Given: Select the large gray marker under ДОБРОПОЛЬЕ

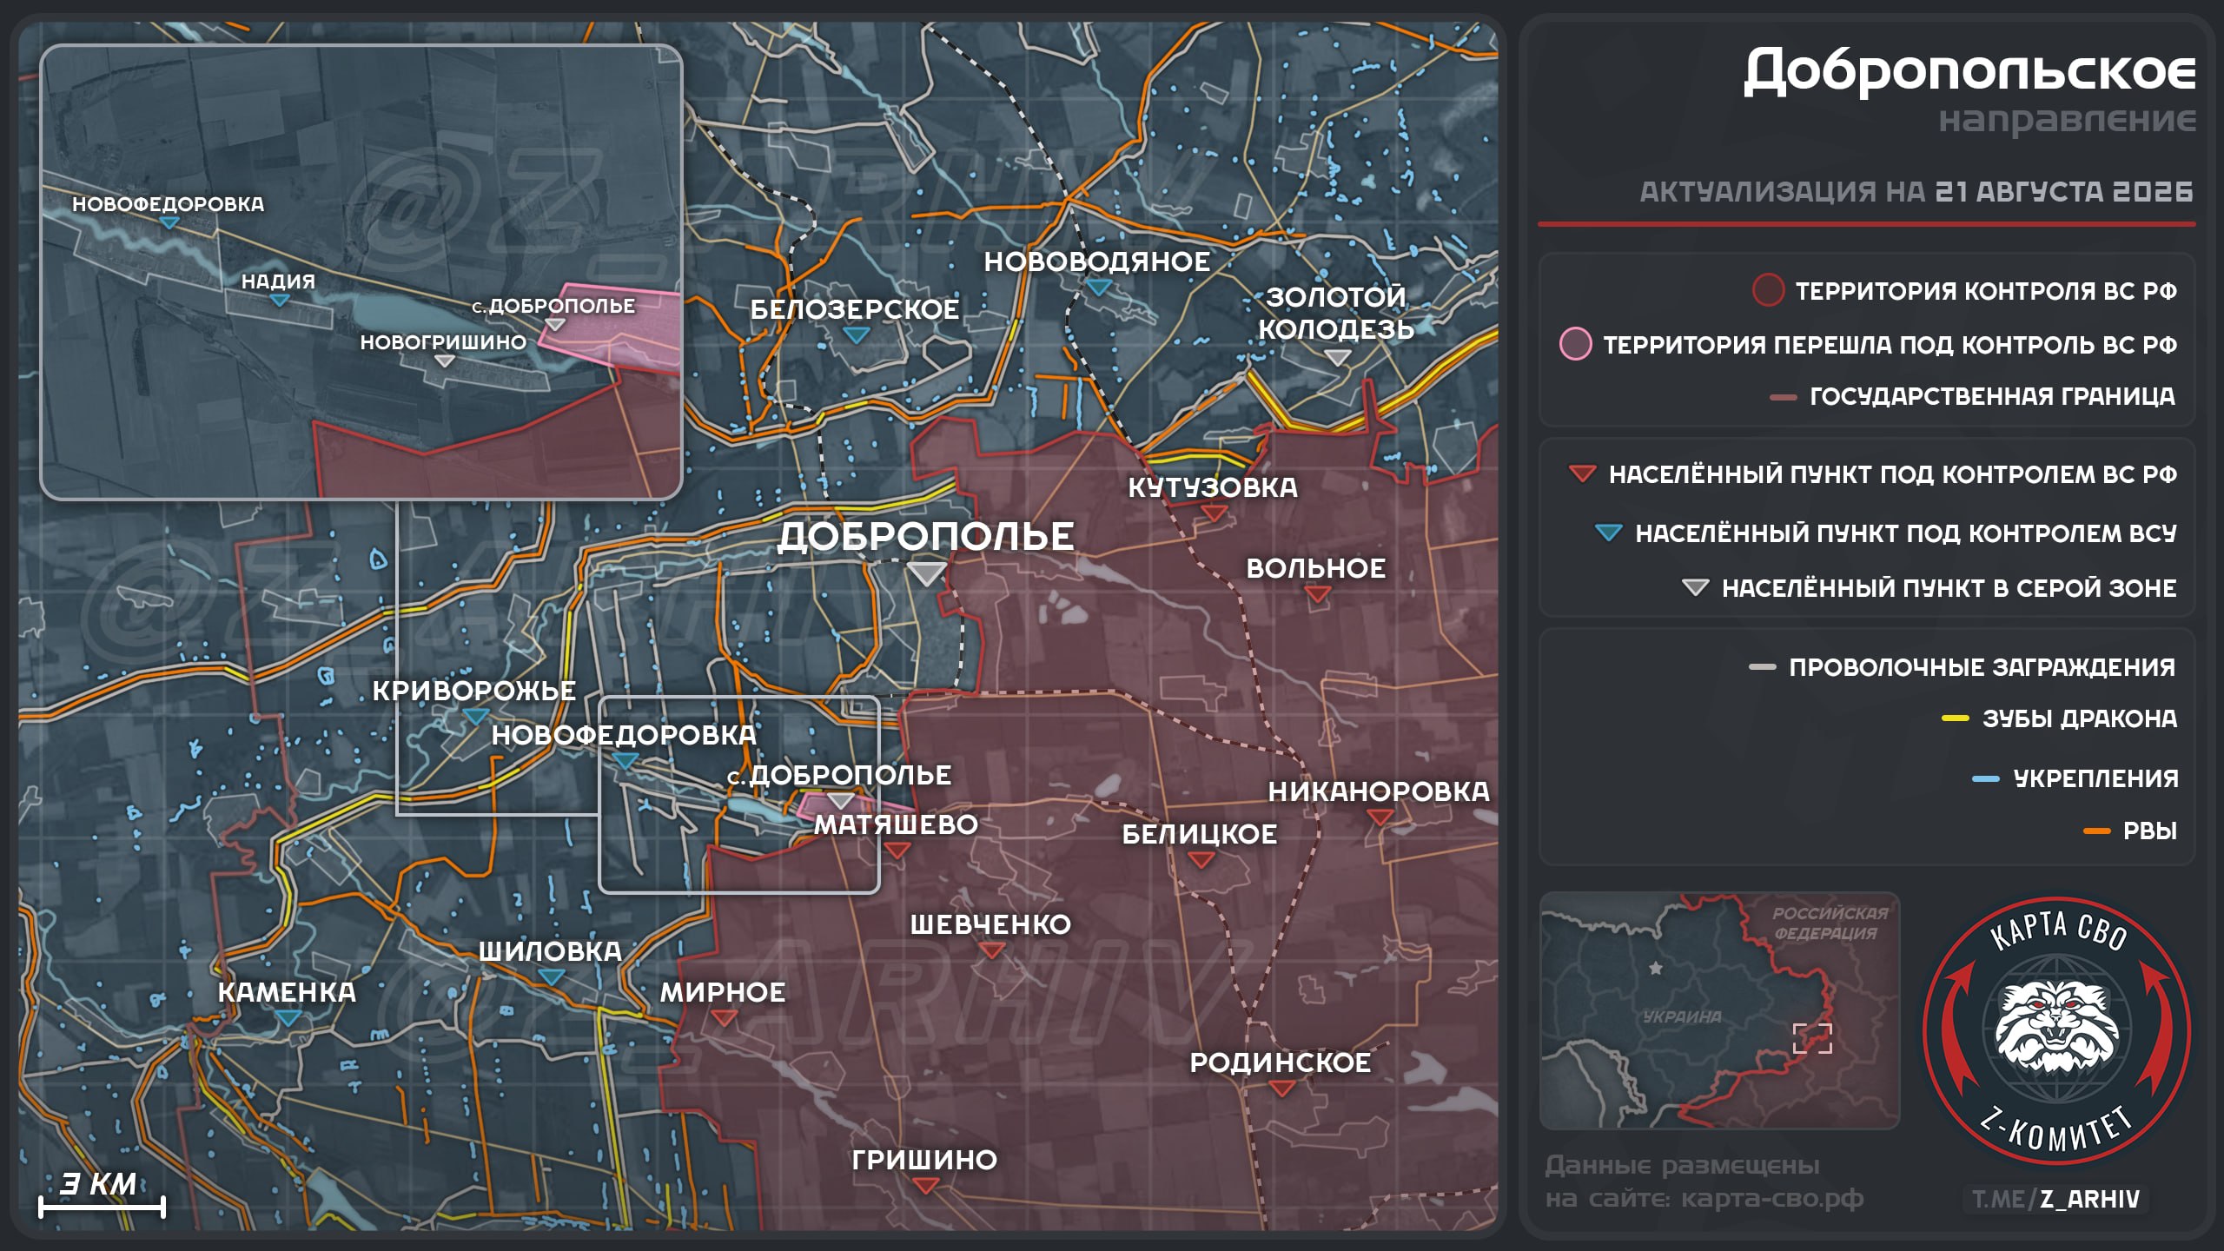Looking at the screenshot, I should coord(927,573).
